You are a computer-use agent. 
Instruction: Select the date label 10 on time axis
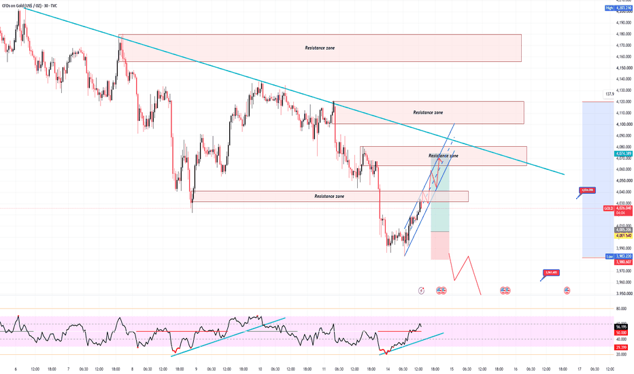pyautogui.click(x=260, y=369)
